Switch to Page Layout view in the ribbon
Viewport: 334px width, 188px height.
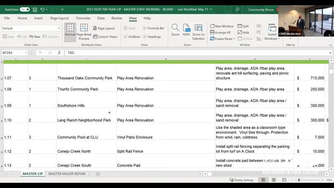[x=104, y=28]
